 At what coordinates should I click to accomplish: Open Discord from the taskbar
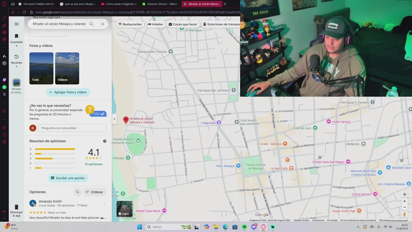coord(254,227)
